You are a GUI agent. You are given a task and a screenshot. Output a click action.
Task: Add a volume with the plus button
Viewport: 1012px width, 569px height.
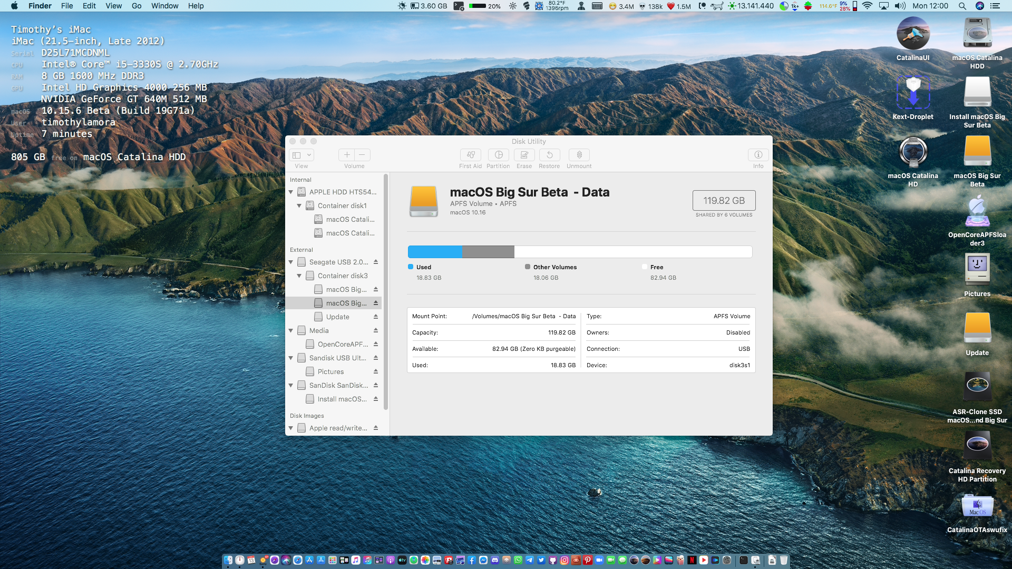click(x=347, y=155)
